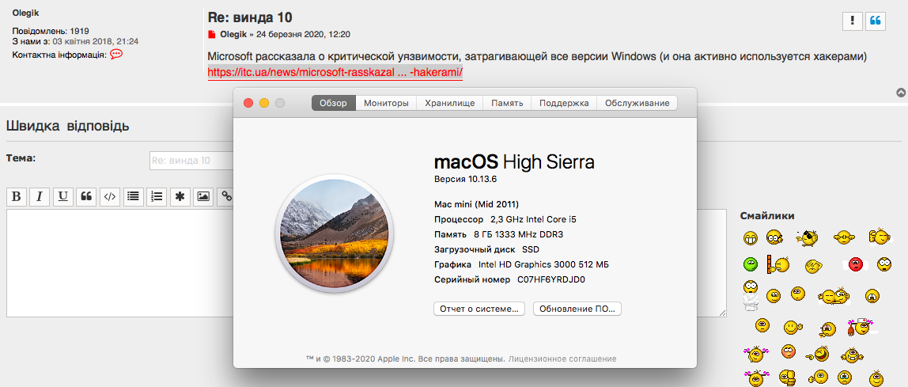Insert the green smiley
The height and width of the screenshot is (387, 908).
[x=751, y=264]
